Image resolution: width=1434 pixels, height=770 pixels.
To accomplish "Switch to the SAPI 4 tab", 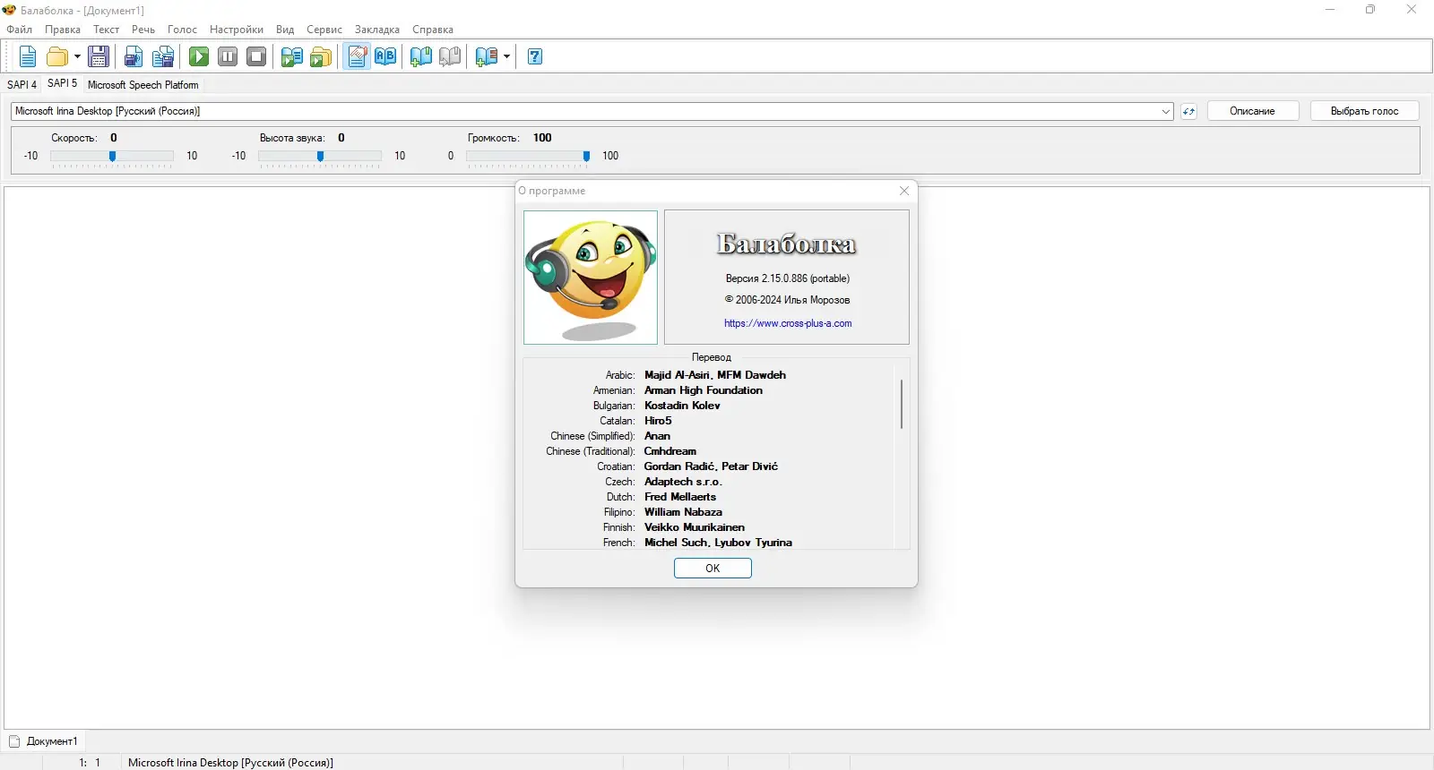I will 22,84.
